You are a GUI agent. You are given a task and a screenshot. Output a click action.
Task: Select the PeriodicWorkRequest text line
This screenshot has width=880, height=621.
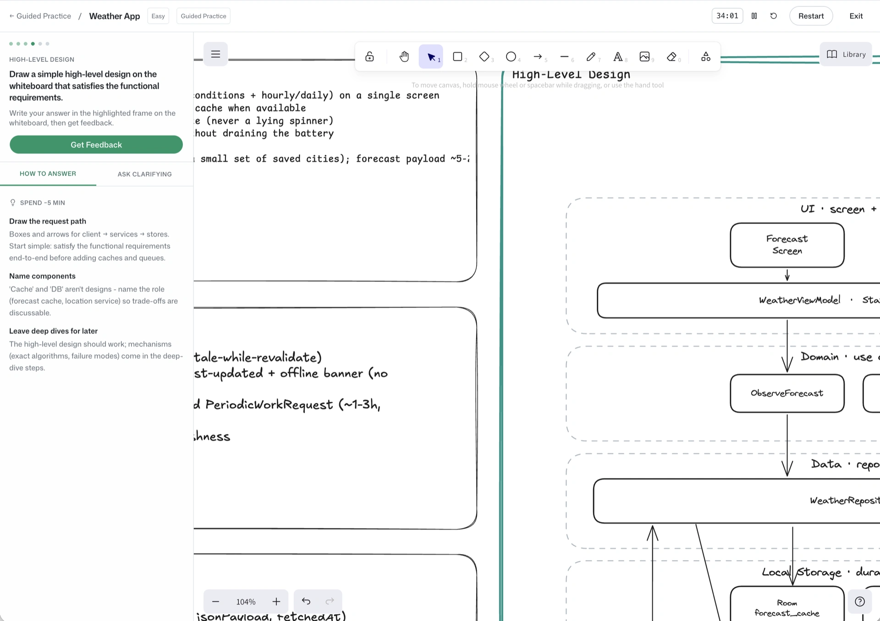point(287,405)
